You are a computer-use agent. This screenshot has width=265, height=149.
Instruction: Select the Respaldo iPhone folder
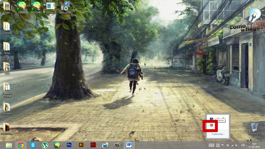[x=7, y=90]
